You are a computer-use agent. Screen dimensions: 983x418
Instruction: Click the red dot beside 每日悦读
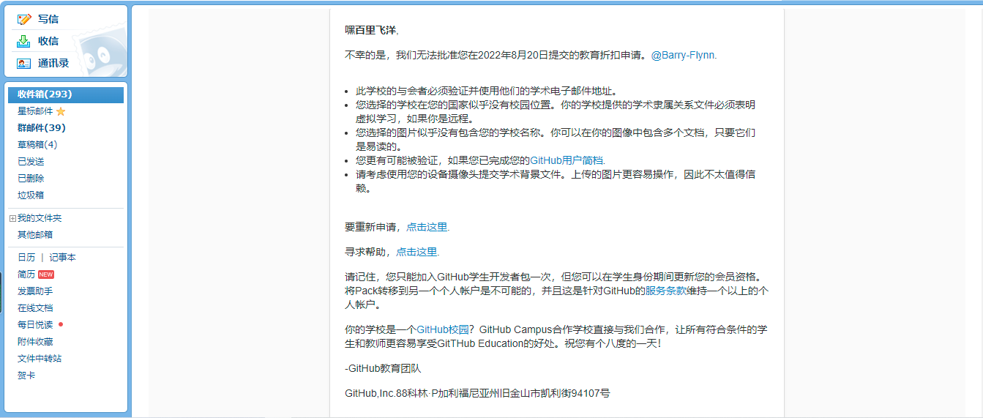coord(61,324)
